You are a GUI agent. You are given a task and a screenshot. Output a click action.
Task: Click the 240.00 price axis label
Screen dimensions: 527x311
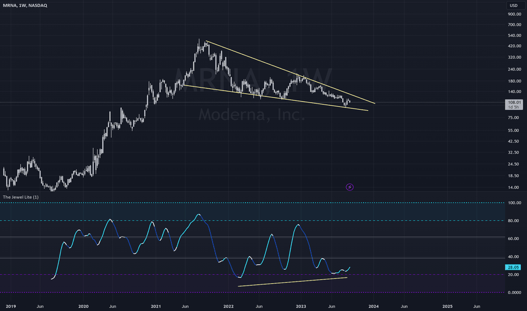click(x=514, y=69)
